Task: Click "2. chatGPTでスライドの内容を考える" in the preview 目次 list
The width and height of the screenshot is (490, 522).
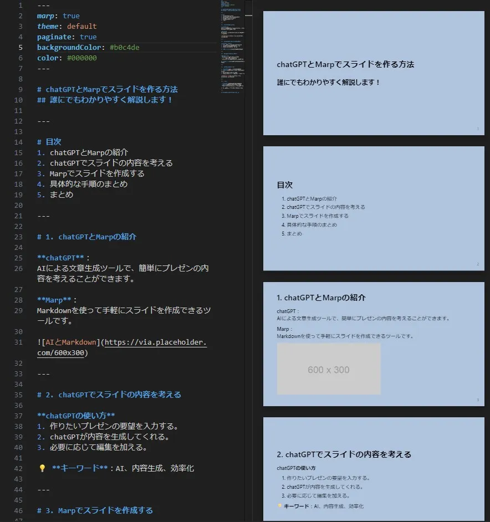Action: pos(323,207)
